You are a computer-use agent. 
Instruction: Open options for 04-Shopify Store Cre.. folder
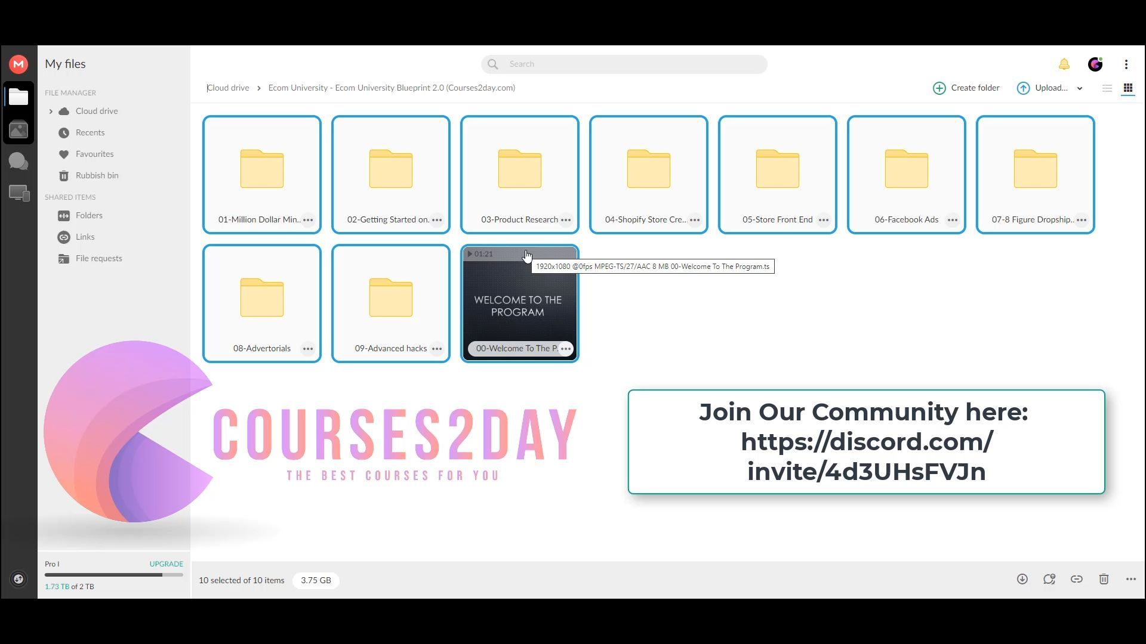point(695,220)
